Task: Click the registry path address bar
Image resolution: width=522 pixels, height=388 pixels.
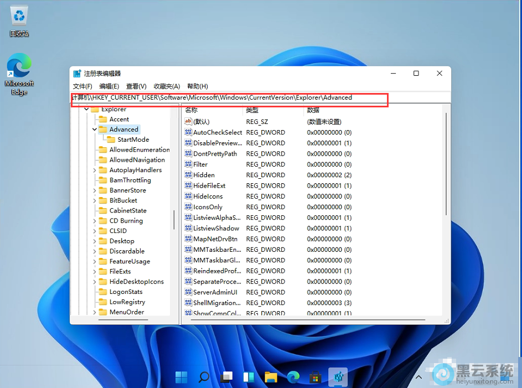Action: coord(230,98)
